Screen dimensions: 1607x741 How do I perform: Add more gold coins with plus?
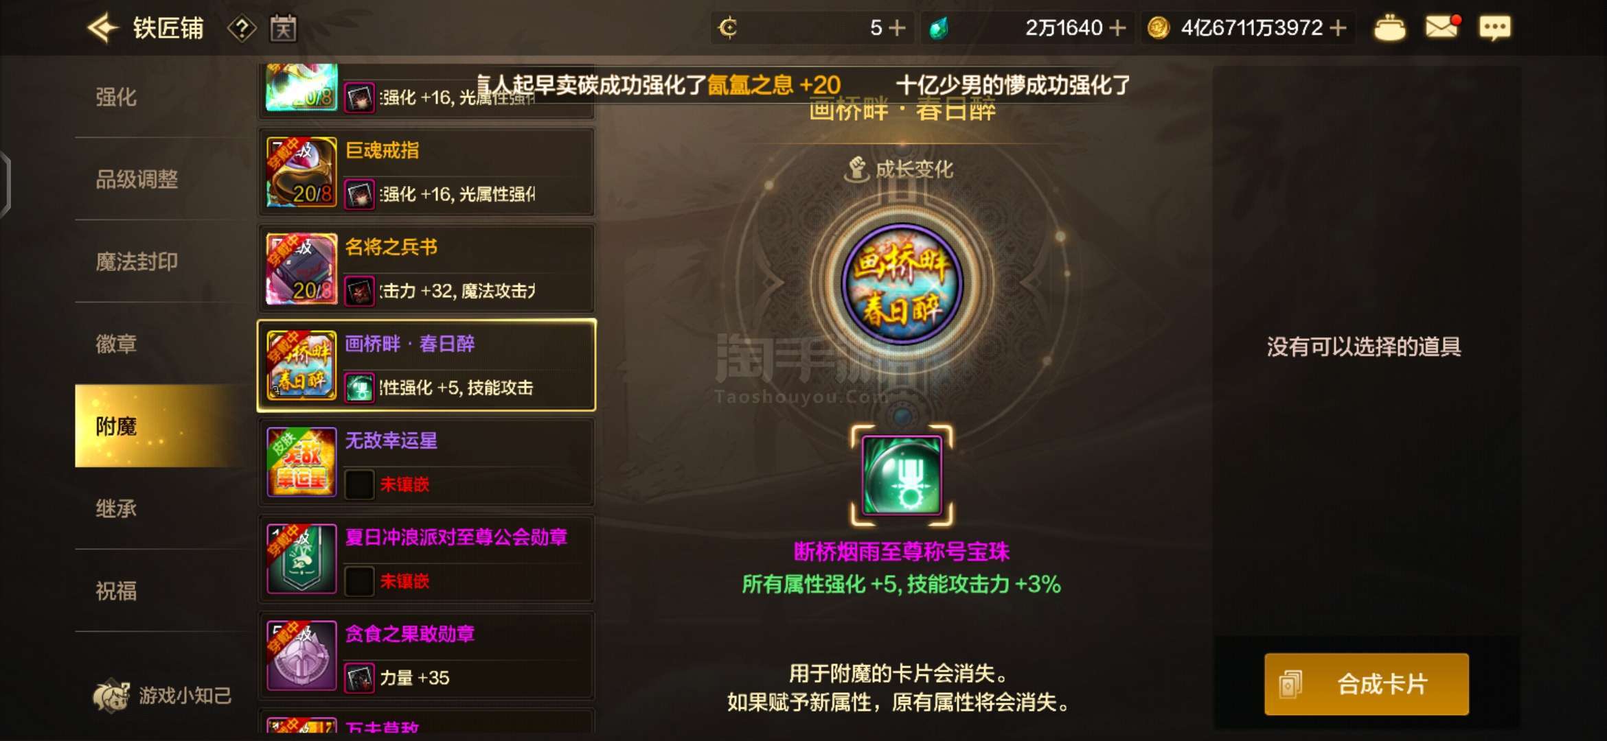tap(1338, 28)
